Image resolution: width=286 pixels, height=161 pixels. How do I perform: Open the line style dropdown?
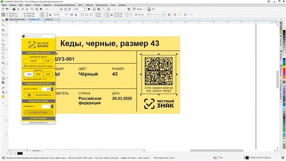[164, 15]
